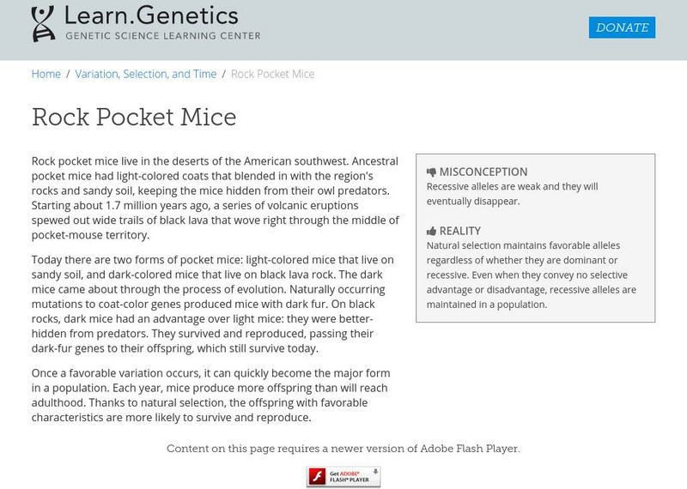Click the red Flash logo icon
Viewport: 687px width, 489px height.
[316, 477]
